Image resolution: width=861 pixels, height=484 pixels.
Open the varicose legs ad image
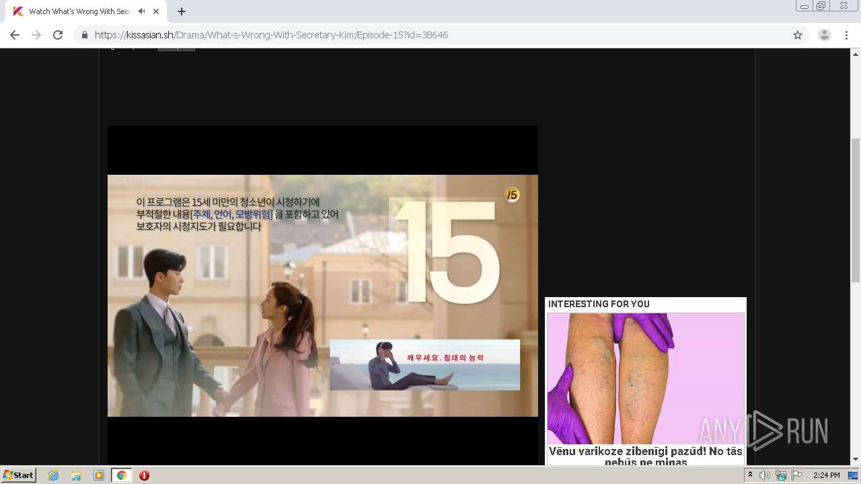646,378
